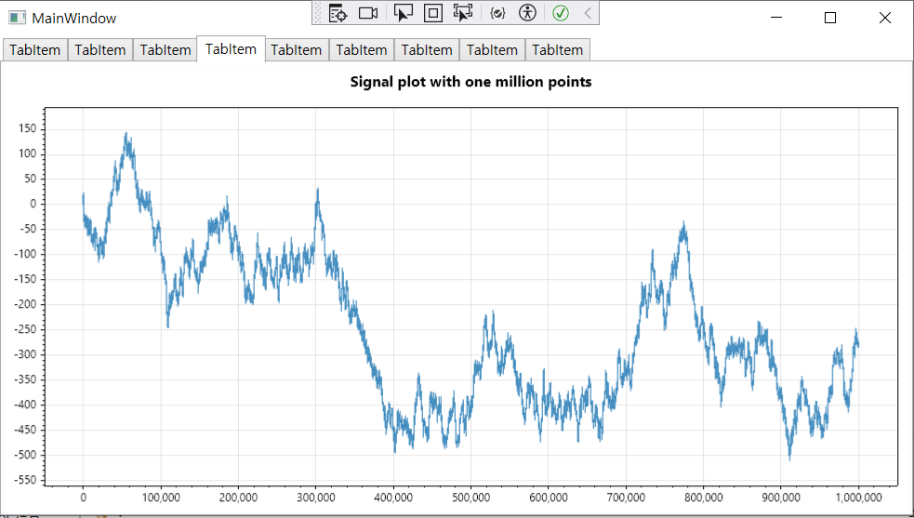Viewport: 914px width, 518px height.
Task: Click the y-axis label '-400'
Action: click(x=26, y=405)
